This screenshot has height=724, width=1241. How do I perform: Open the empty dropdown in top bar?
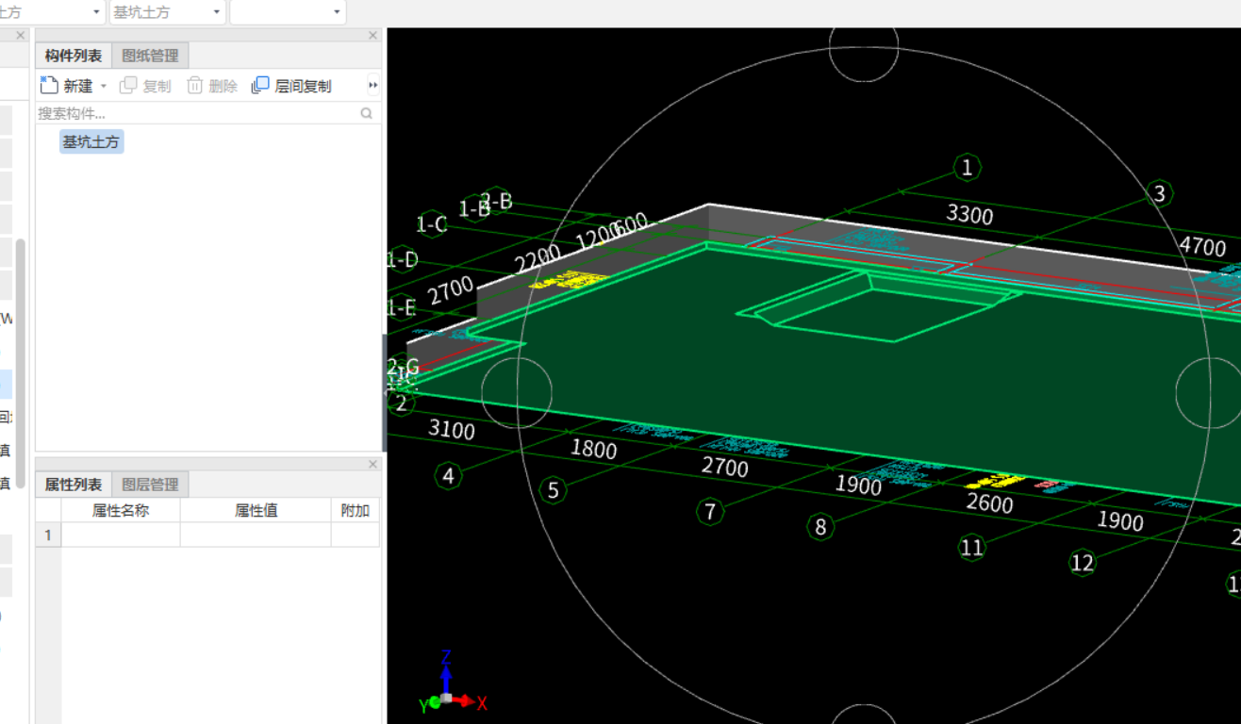click(288, 12)
